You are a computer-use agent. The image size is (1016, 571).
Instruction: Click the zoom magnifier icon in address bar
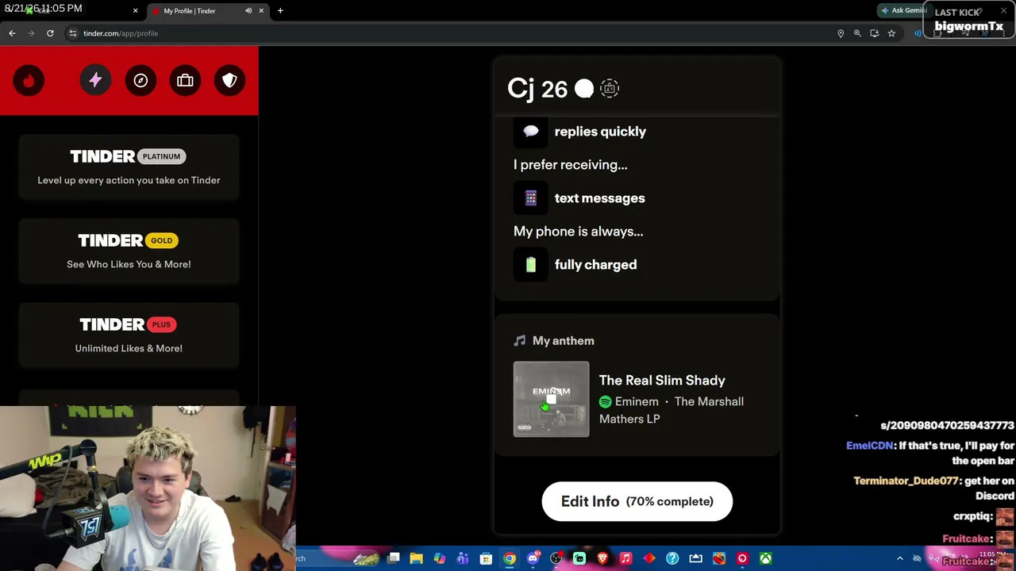[857, 33]
